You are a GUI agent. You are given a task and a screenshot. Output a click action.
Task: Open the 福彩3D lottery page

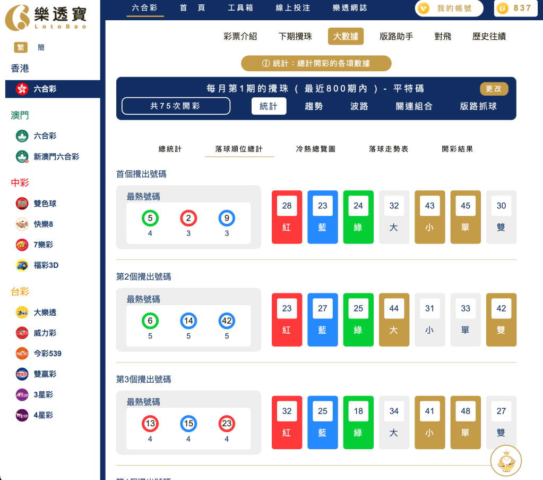click(21, 265)
